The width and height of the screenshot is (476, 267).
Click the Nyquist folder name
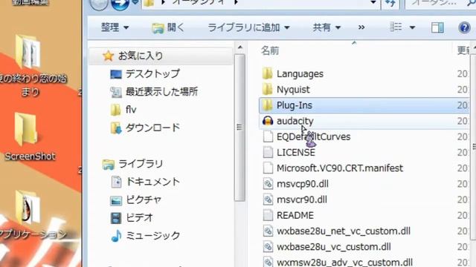pyautogui.click(x=293, y=90)
